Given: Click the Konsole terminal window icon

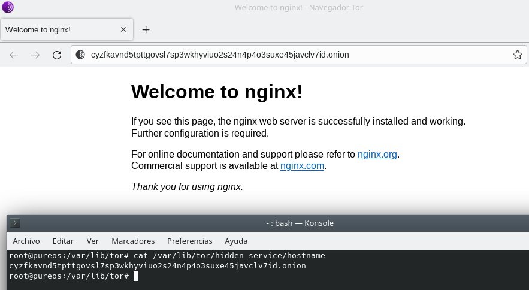Looking at the screenshot, I should (x=16, y=223).
